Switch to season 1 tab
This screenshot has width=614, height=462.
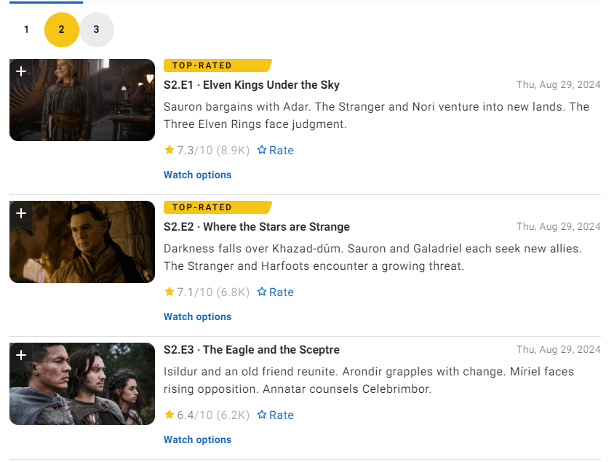pos(26,30)
